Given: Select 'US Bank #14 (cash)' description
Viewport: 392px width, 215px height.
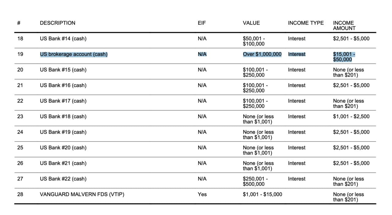Looking at the screenshot, I should tap(63, 39).
